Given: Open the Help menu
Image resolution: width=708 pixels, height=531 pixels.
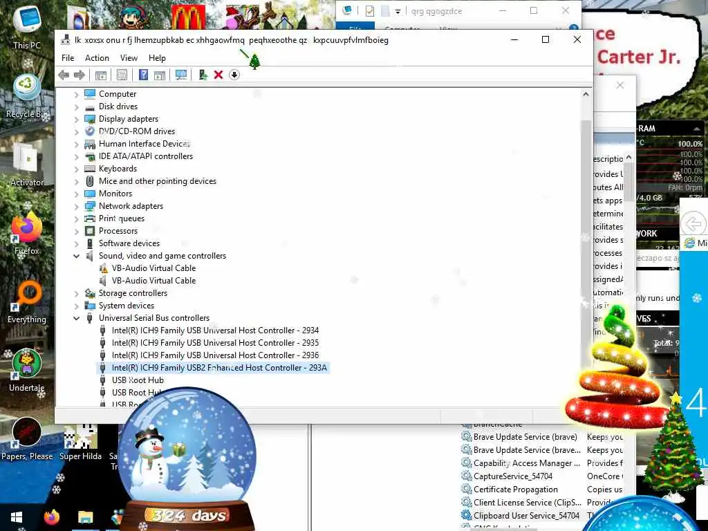Looking at the screenshot, I should point(157,58).
